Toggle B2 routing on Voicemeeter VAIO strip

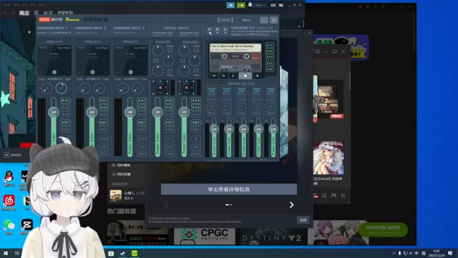coord(169,130)
